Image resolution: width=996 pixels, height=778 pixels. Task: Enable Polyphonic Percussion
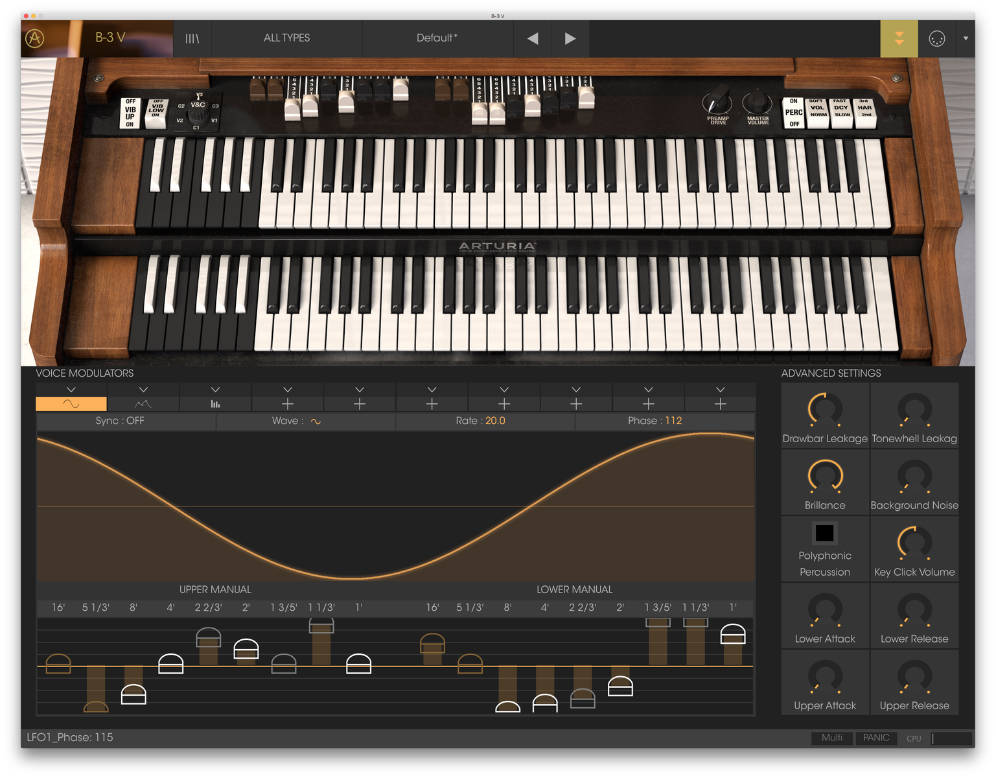click(824, 533)
